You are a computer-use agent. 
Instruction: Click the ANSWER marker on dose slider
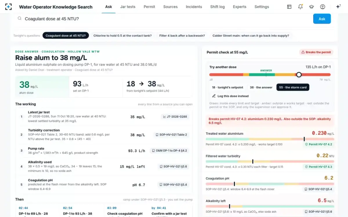pyautogui.click(x=266, y=71)
